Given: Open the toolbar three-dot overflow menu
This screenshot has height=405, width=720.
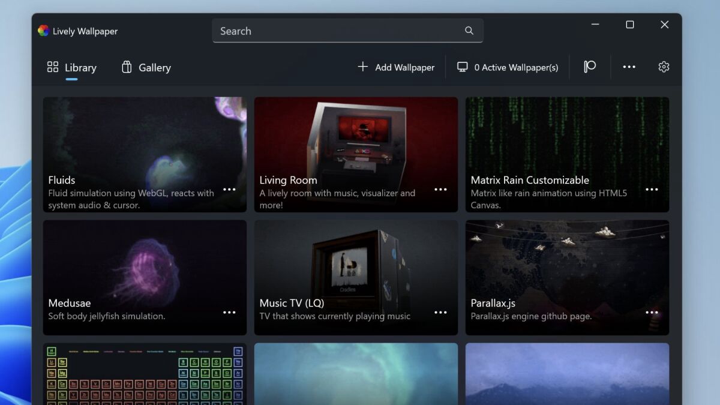Looking at the screenshot, I should point(629,67).
